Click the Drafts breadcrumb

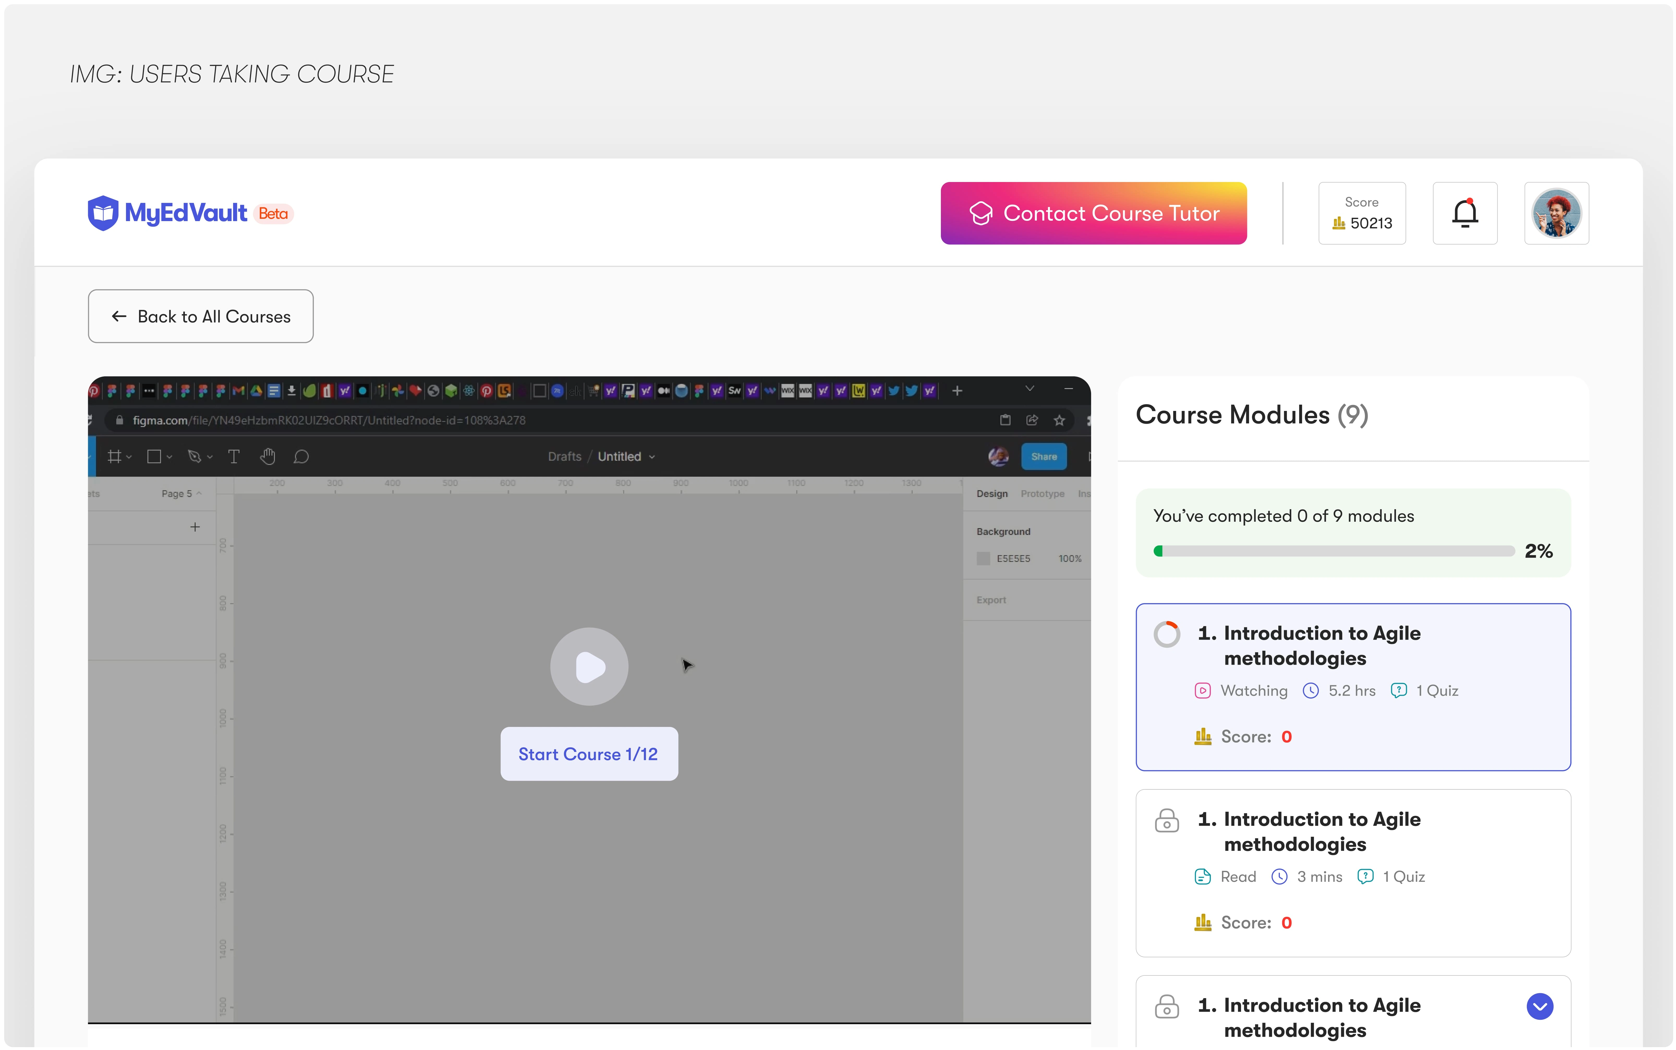564,456
